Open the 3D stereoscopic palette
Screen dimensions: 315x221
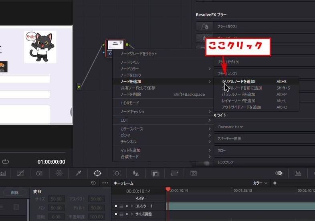194,173
